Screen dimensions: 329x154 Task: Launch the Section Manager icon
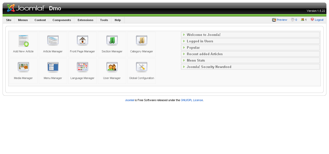[112, 41]
